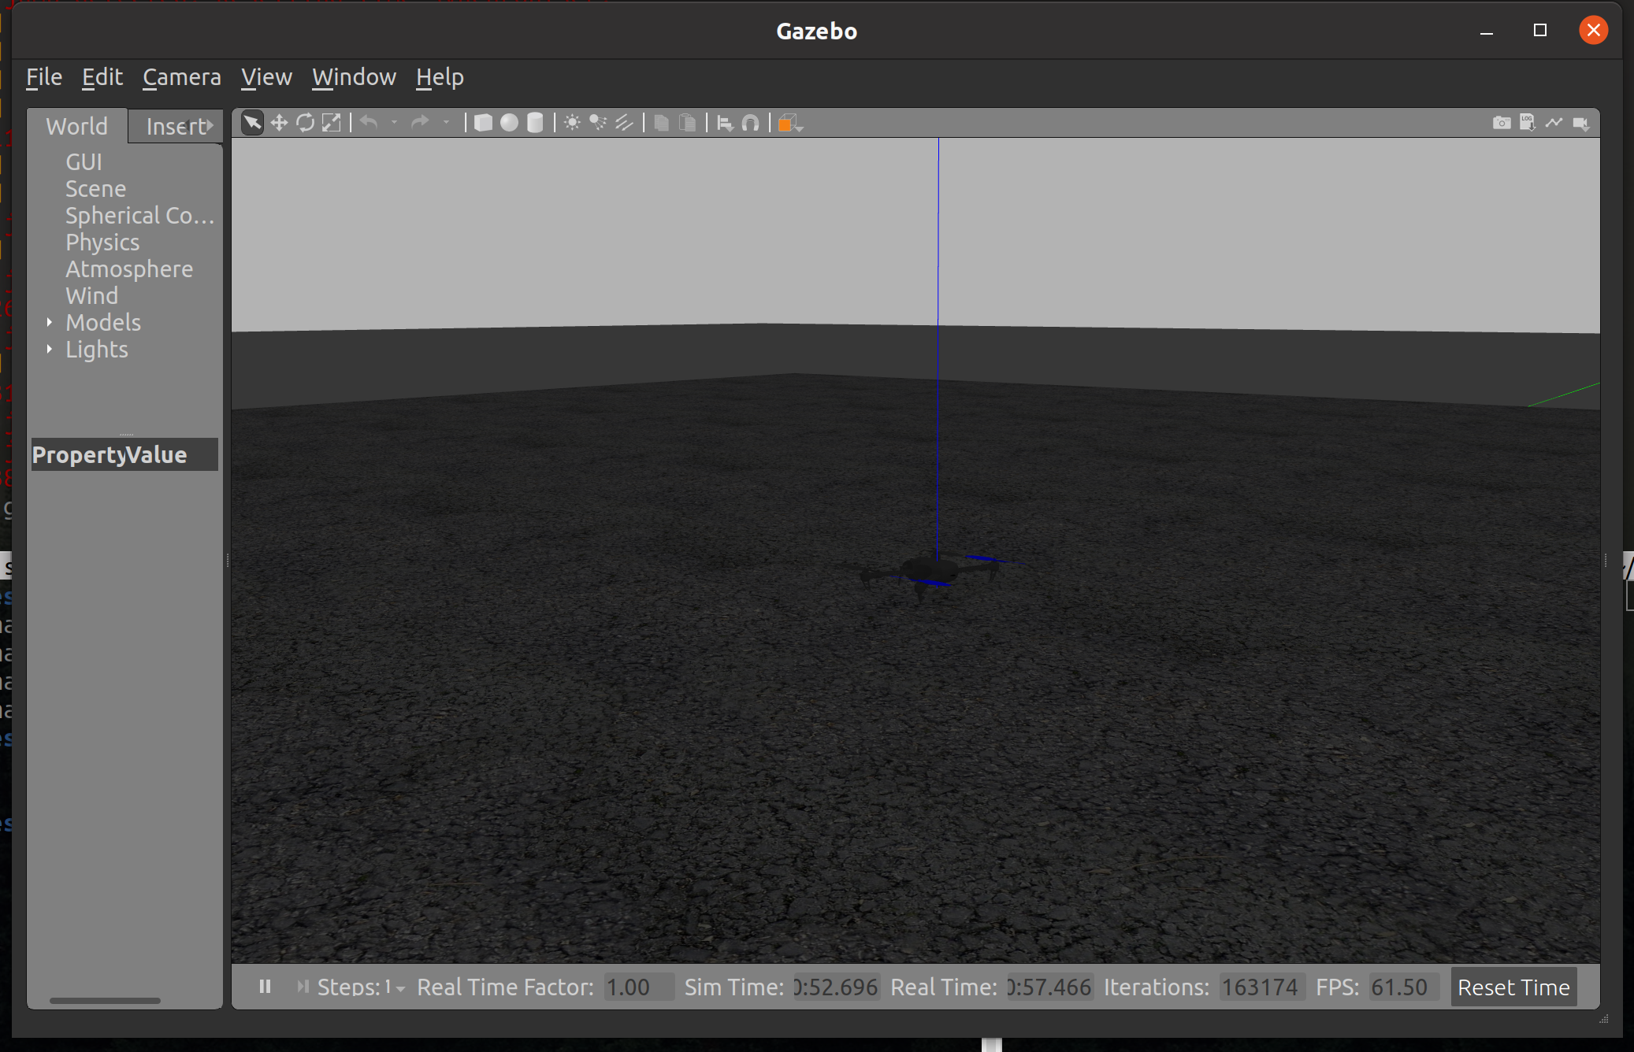Open the plot window
Image resolution: width=1634 pixels, height=1052 pixels.
(1554, 123)
